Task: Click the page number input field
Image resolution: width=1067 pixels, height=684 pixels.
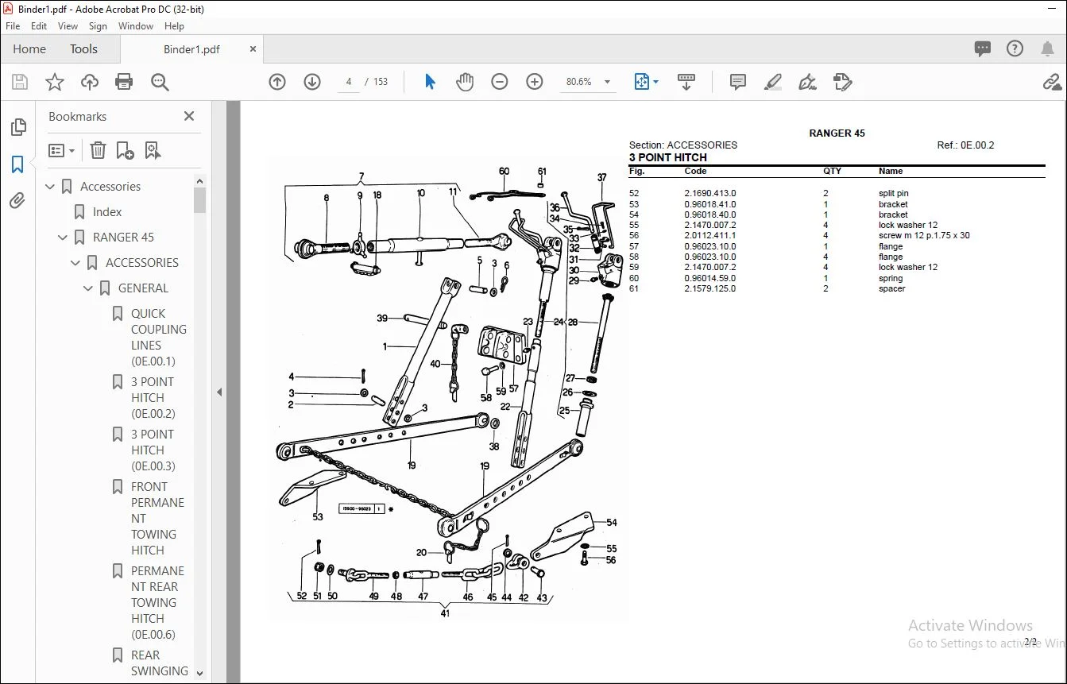Action: (349, 82)
